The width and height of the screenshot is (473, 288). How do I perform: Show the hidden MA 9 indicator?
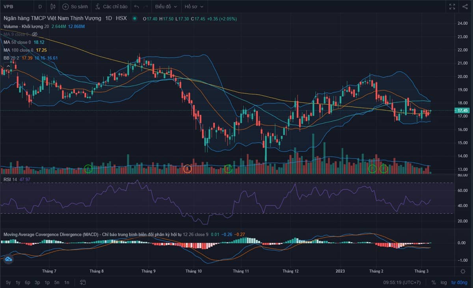(35, 34)
